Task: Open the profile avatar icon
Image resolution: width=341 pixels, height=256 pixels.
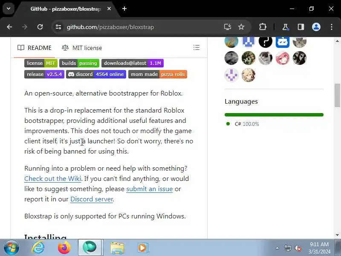Action: coord(316,27)
